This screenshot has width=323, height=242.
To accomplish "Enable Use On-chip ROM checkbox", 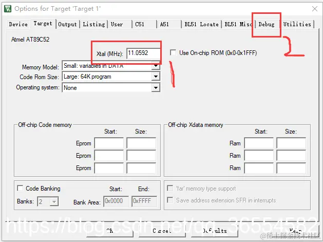I will click(x=173, y=53).
